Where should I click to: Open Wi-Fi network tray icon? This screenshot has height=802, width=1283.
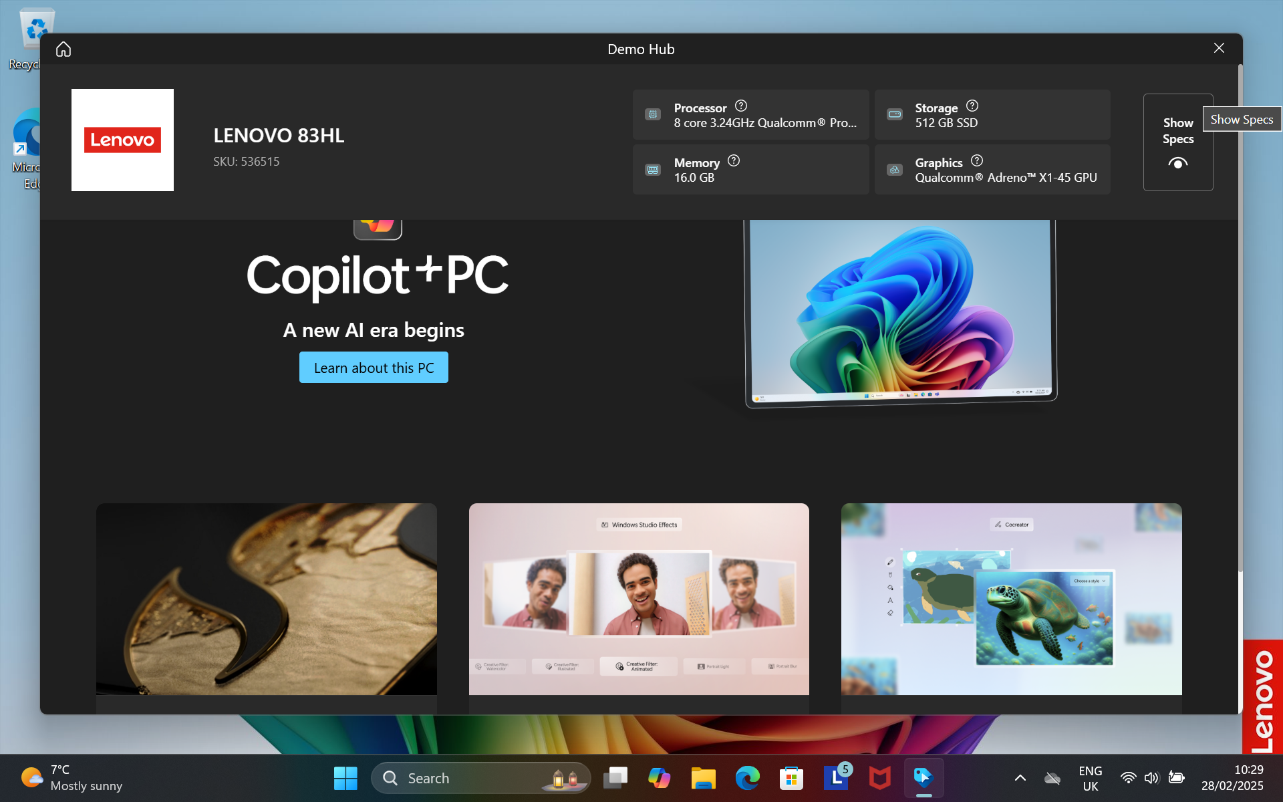(x=1129, y=778)
